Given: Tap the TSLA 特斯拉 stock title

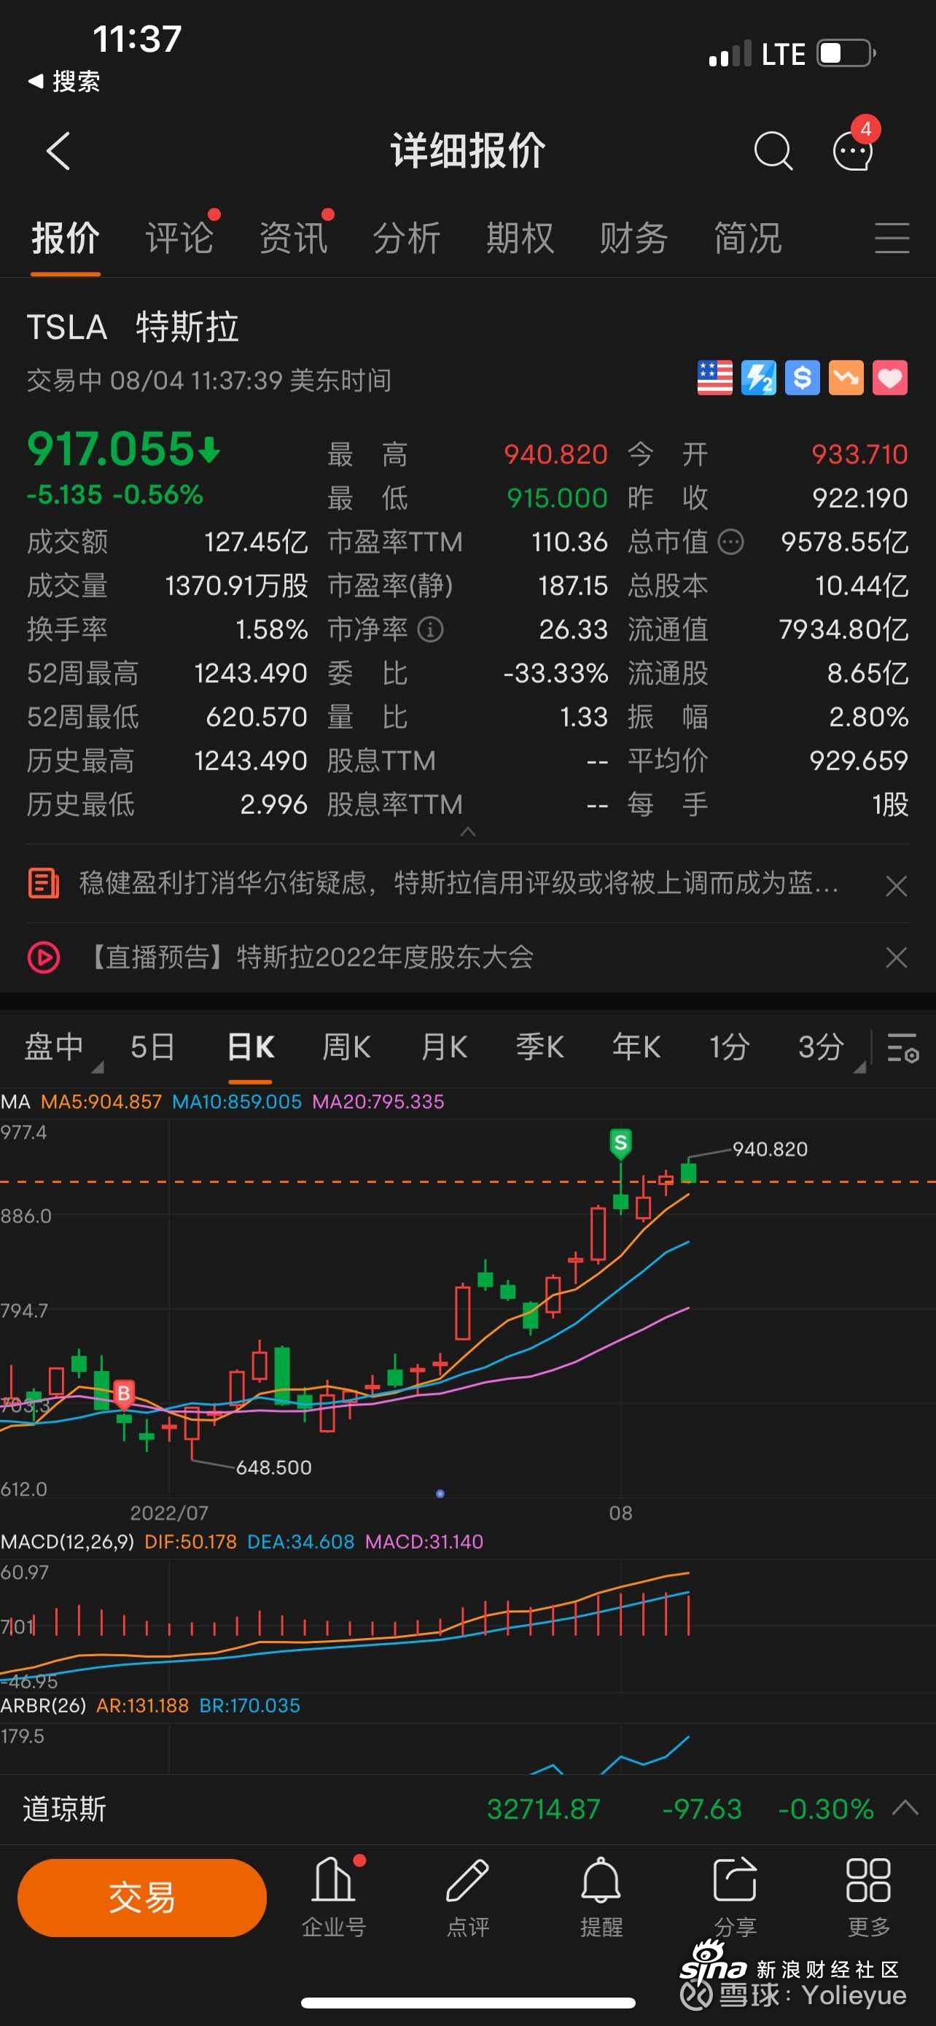Looking at the screenshot, I should [133, 327].
